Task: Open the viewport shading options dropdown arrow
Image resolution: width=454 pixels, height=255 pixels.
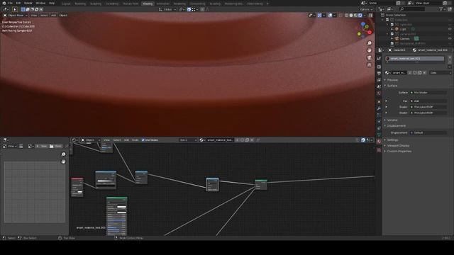Action: point(364,16)
